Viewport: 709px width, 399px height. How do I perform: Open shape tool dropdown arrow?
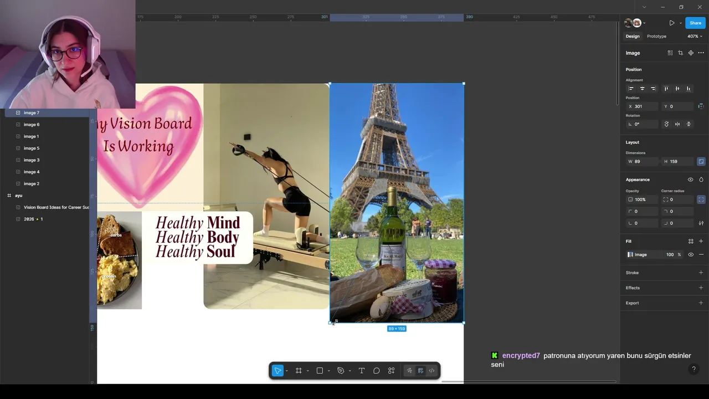click(x=328, y=371)
